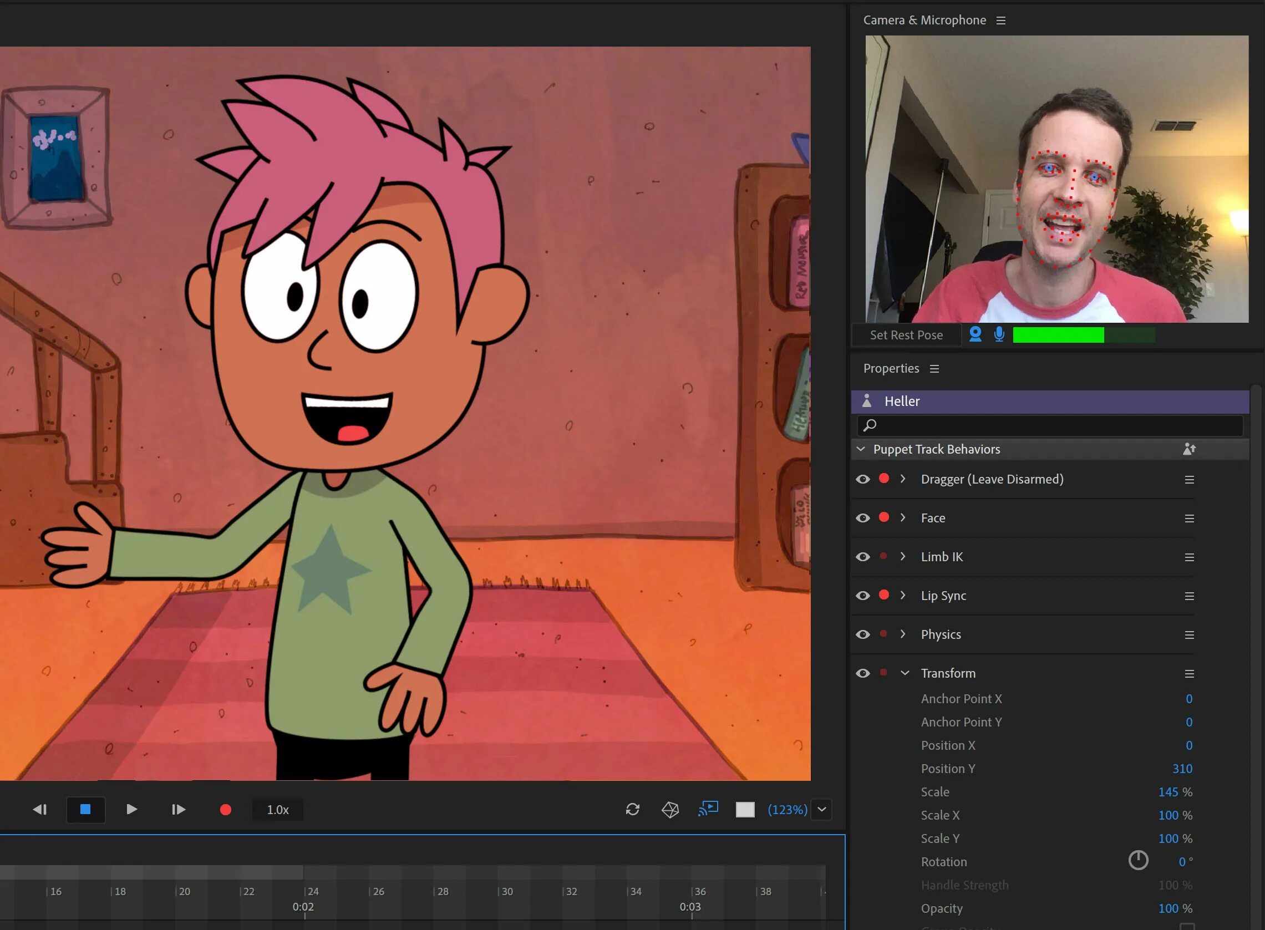Click Set Rest Pose button

905,334
